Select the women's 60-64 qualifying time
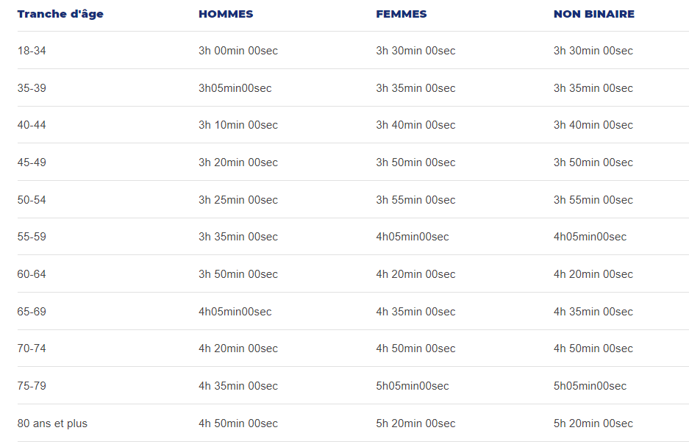This screenshot has width=689, height=447. [415, 274]
